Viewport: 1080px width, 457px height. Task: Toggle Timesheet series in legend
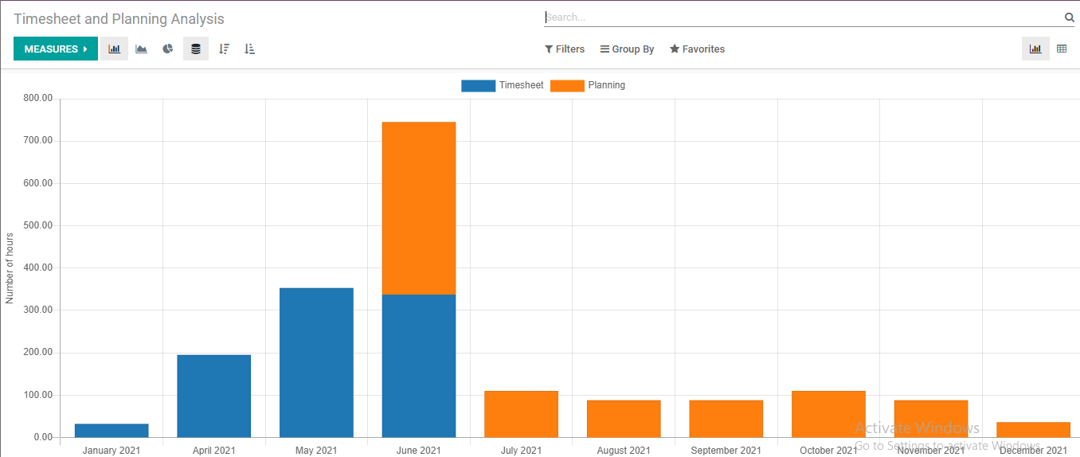[478, 85]
